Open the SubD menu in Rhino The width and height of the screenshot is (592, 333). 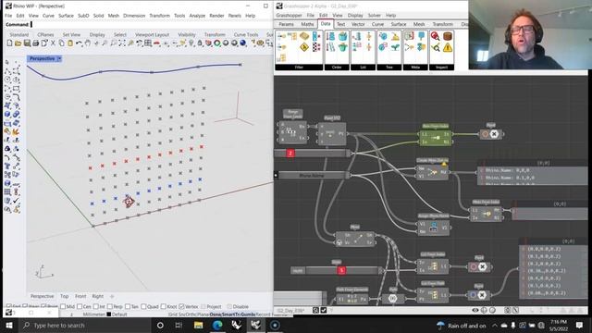click(x=83, y=16)
